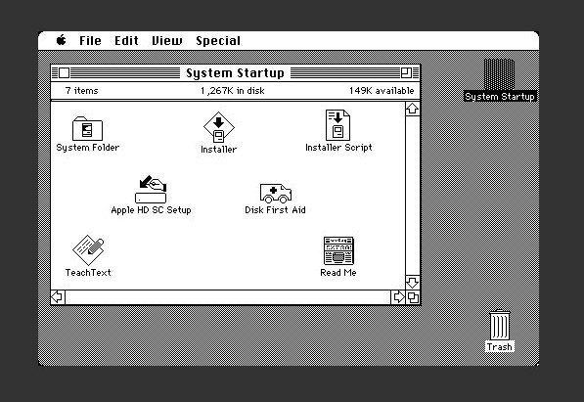584x402 pixels.
Task: Click the close box of System Startup window
Action: (64, 72)
